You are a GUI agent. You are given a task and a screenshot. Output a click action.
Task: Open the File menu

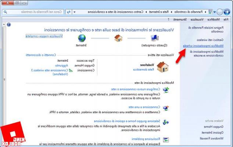226,19
